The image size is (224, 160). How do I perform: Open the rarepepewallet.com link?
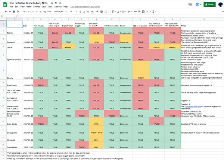(193, 106)
